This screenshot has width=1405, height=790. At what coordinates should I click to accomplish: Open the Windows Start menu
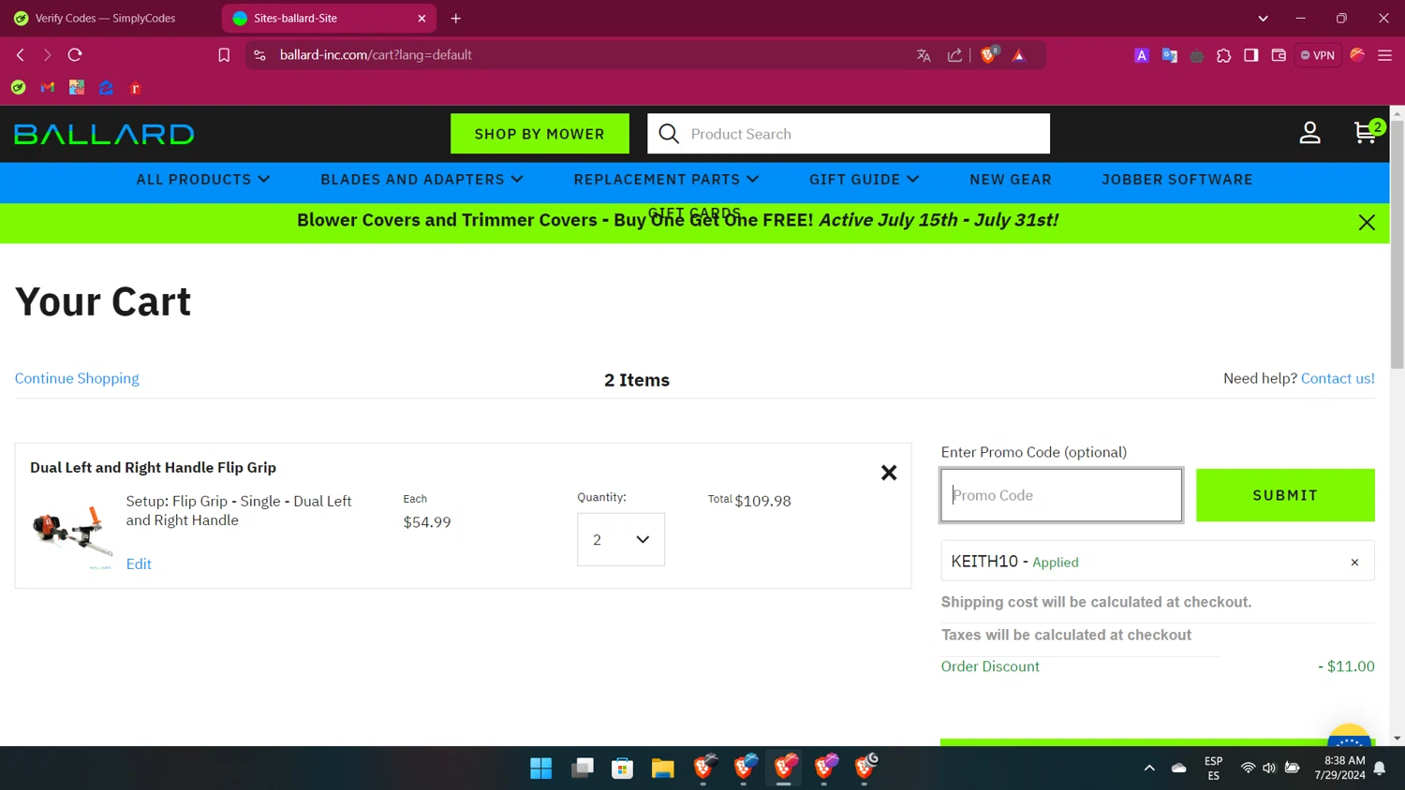coord(541,768)
